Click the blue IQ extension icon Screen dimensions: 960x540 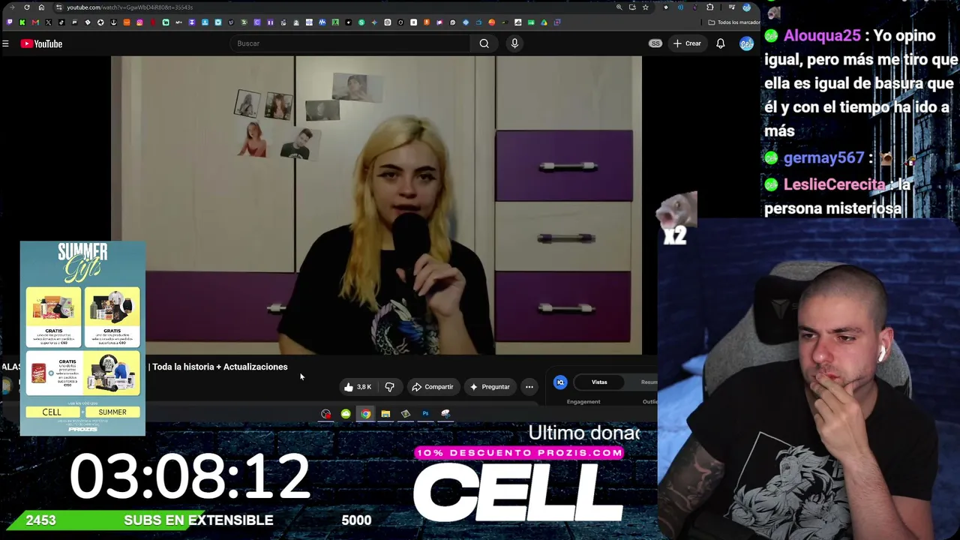pyautogui.click(x=560, y=382)
